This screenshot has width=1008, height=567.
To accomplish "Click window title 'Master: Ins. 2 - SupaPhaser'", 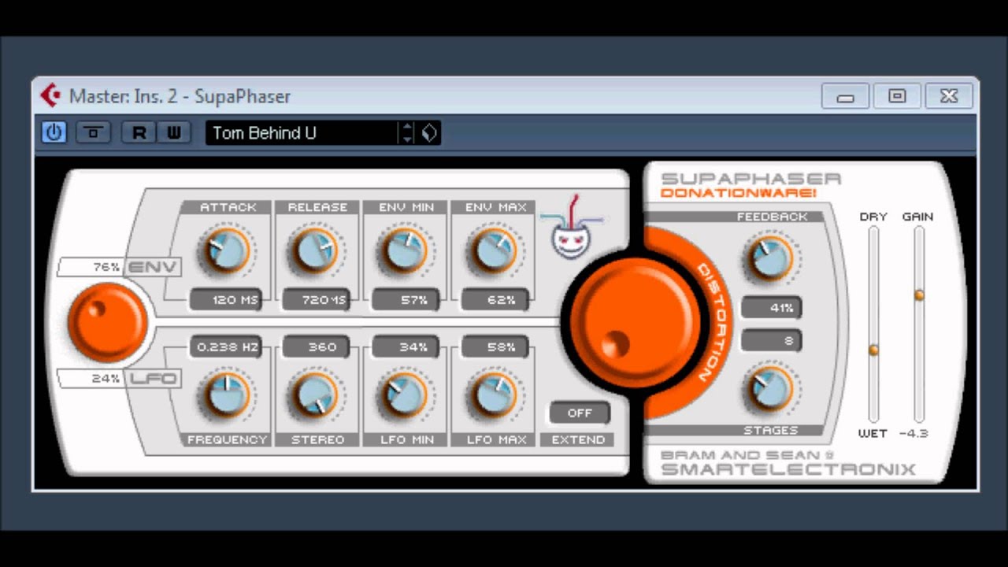I will pyautogui.click(x=180, y=96).
